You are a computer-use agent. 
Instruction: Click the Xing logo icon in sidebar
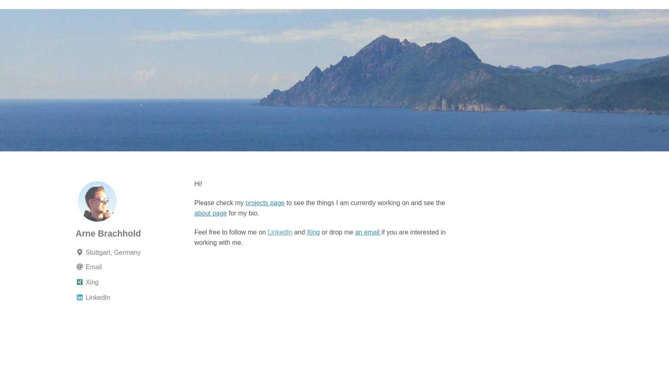point(80,282)
